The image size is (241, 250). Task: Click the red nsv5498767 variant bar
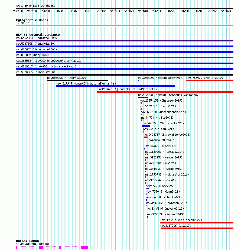[145, 137]
